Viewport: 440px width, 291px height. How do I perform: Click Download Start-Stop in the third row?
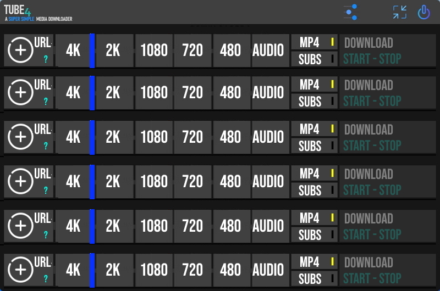point(388,137)
